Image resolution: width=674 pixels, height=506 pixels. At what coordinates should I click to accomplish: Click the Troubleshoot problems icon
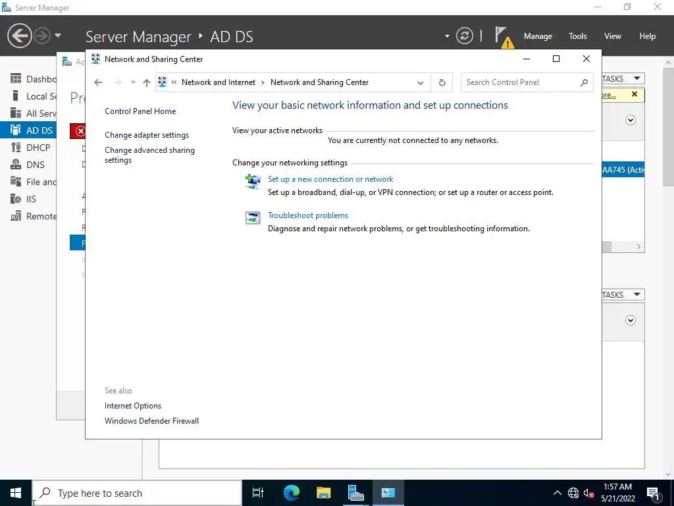pos(253,217)
